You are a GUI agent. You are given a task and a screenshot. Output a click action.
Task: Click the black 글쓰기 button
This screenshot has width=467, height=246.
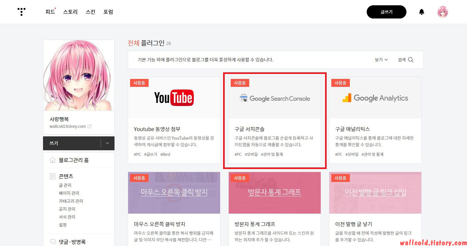pyautogui.click(x=386, y=12)
